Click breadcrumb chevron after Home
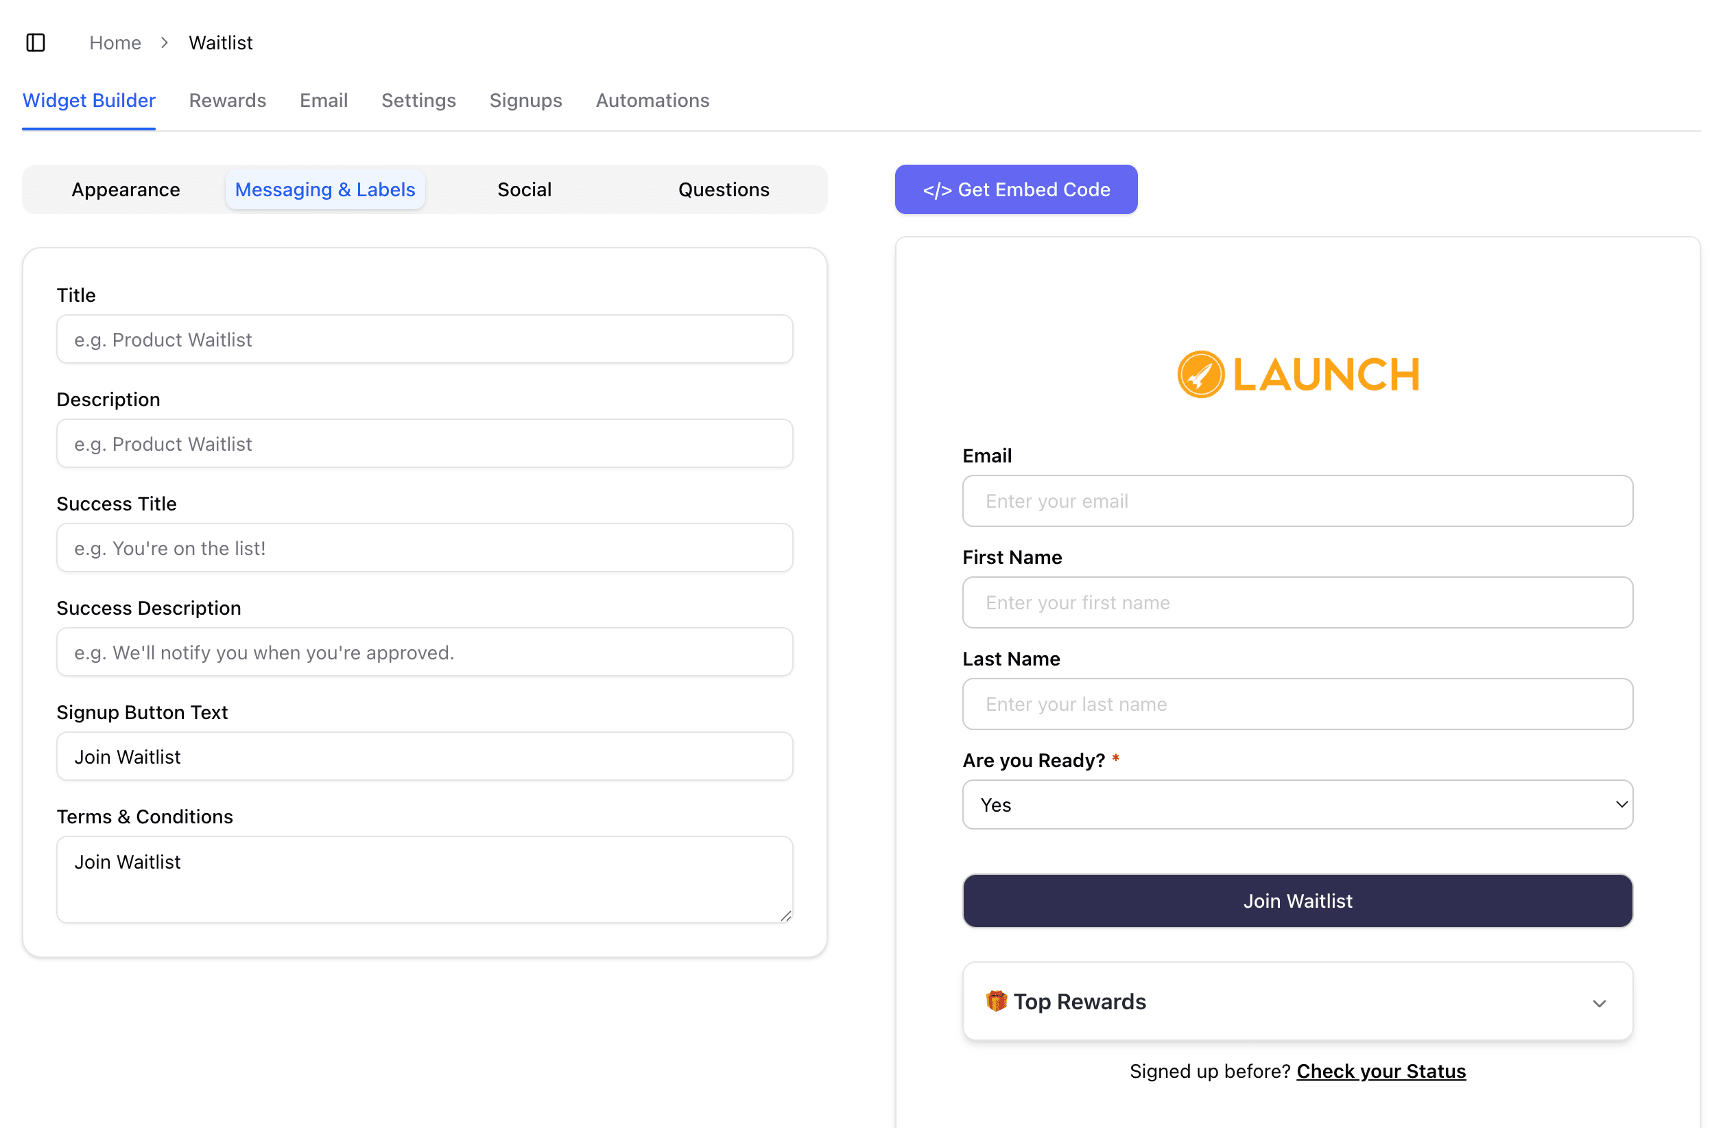The image size is (1723, 1128). (x=165, y=43)
